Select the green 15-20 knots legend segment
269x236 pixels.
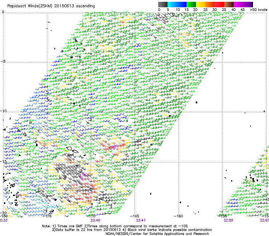click(191, 4)
